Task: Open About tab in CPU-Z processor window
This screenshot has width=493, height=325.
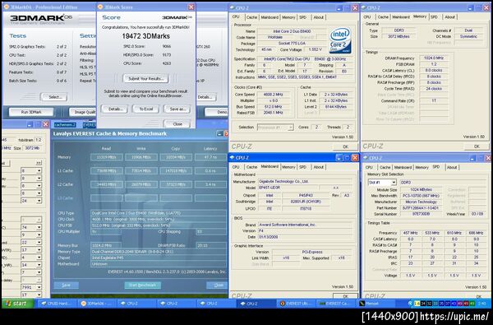Action: click(x=319, y=17)
